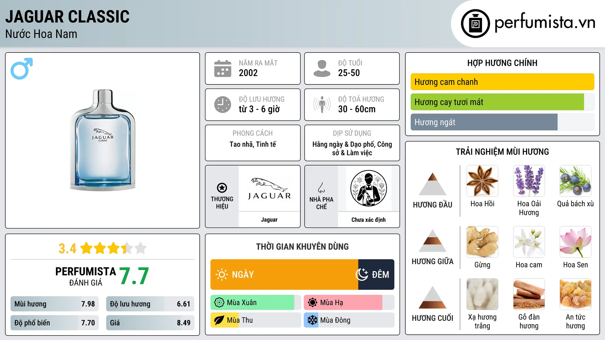The image size is (605, 340).
Task: Click the HỢP HƯƠNG CHÍNH heading
Action: click(502, 63)
